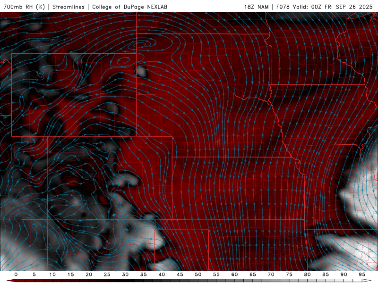Click the 50 label on the legend
Screen dimensions: 378x283
click(198, 275)
